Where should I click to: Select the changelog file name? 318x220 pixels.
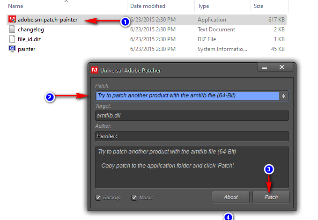pos(31,29)
